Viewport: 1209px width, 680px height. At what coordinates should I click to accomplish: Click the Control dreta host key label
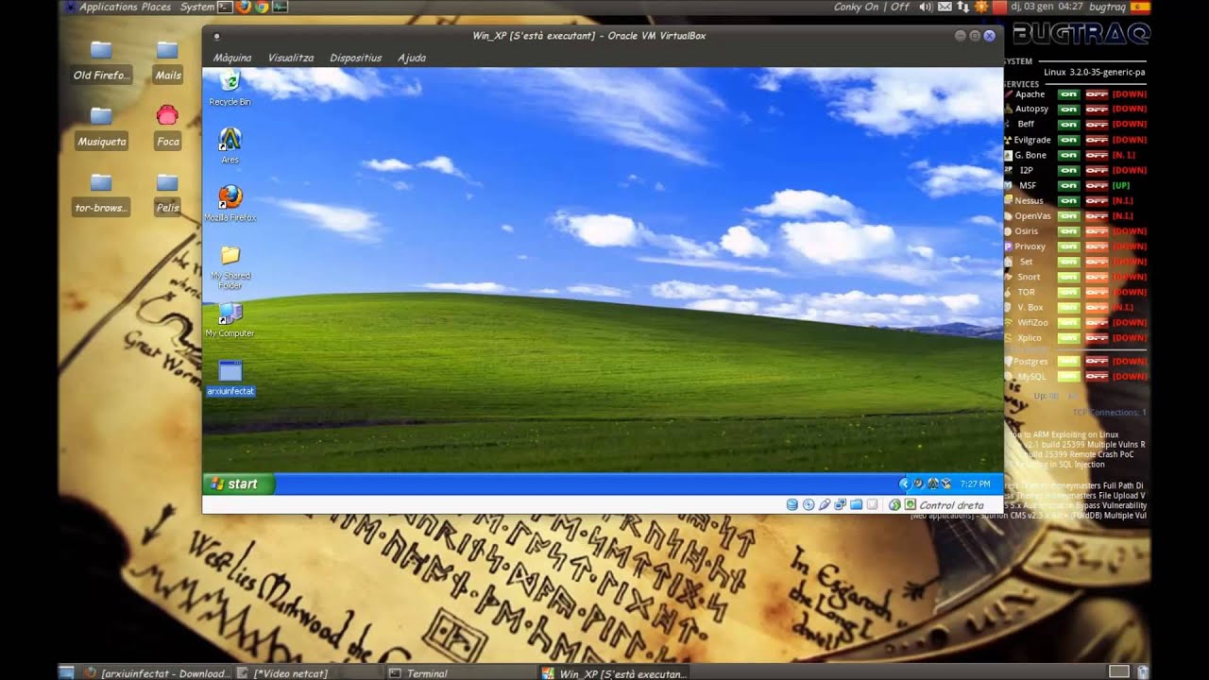pyautogui.click(x=951, y=505)
